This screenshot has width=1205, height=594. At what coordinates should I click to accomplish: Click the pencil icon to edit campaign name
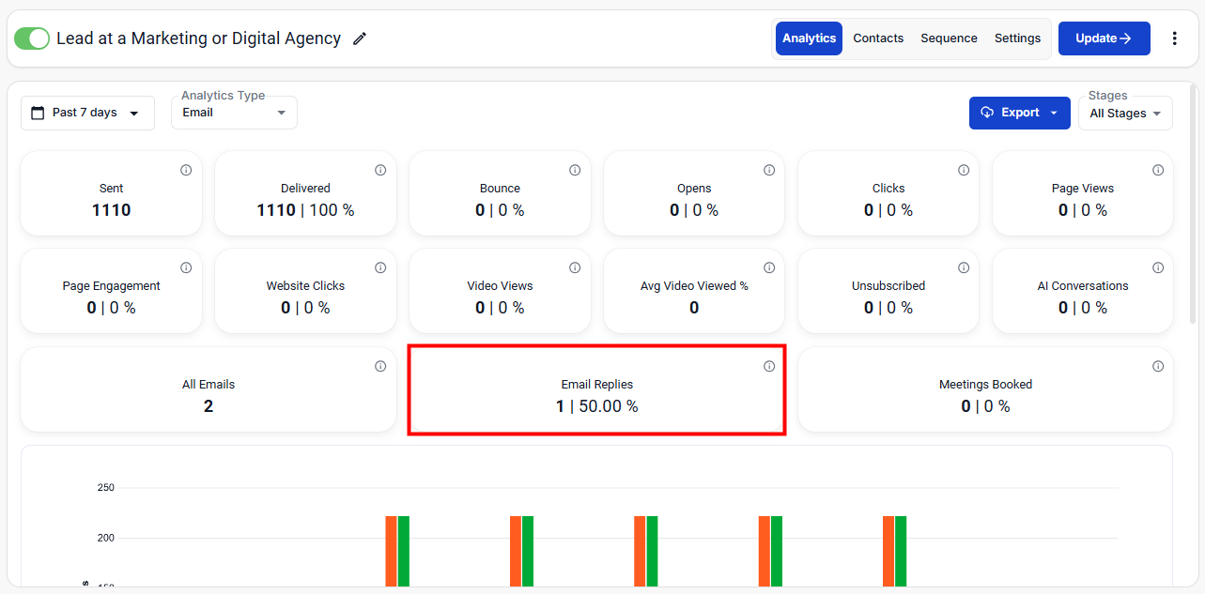pyautogui.click(x=360, y=38)
